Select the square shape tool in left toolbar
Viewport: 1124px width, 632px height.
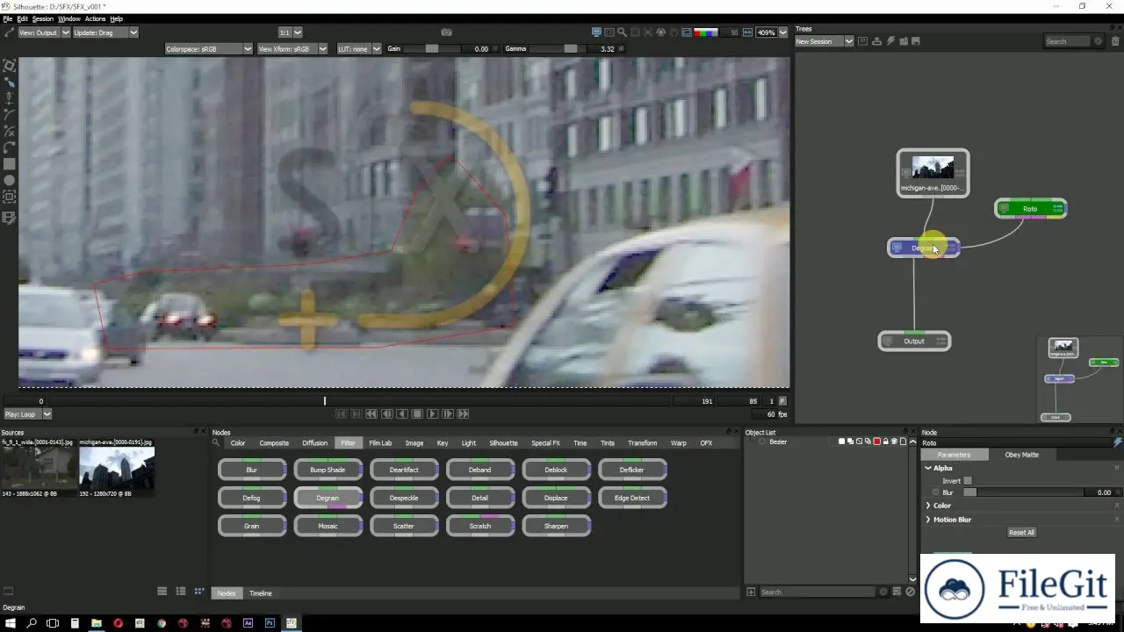10,164
